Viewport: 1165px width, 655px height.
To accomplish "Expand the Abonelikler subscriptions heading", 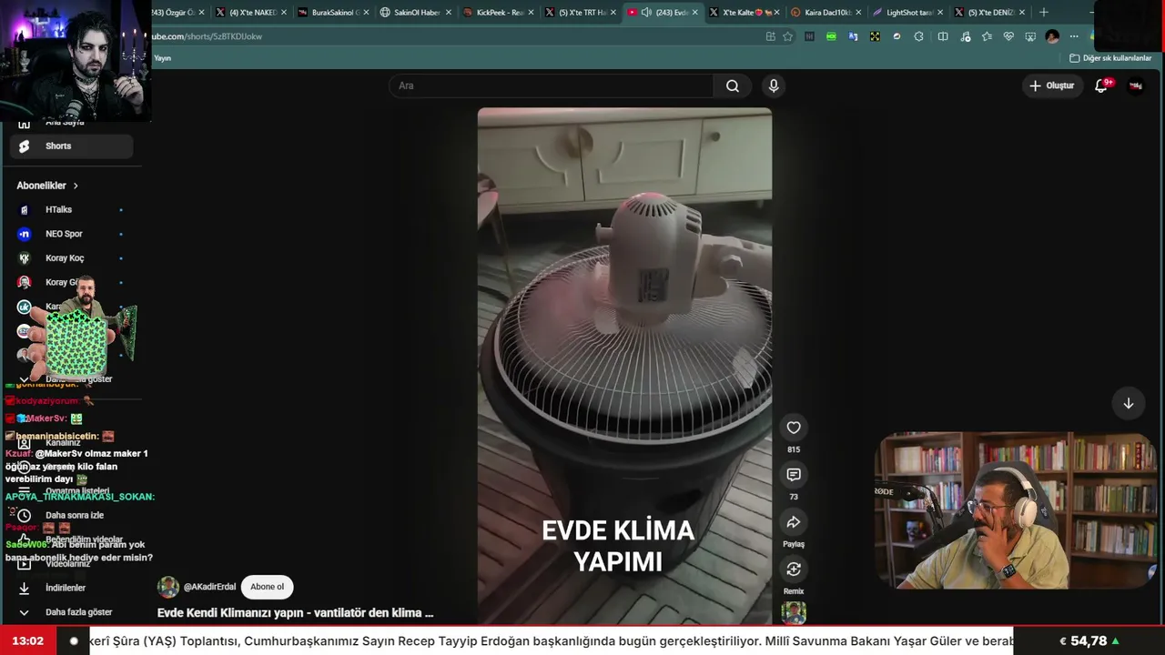I will point(47,186).
